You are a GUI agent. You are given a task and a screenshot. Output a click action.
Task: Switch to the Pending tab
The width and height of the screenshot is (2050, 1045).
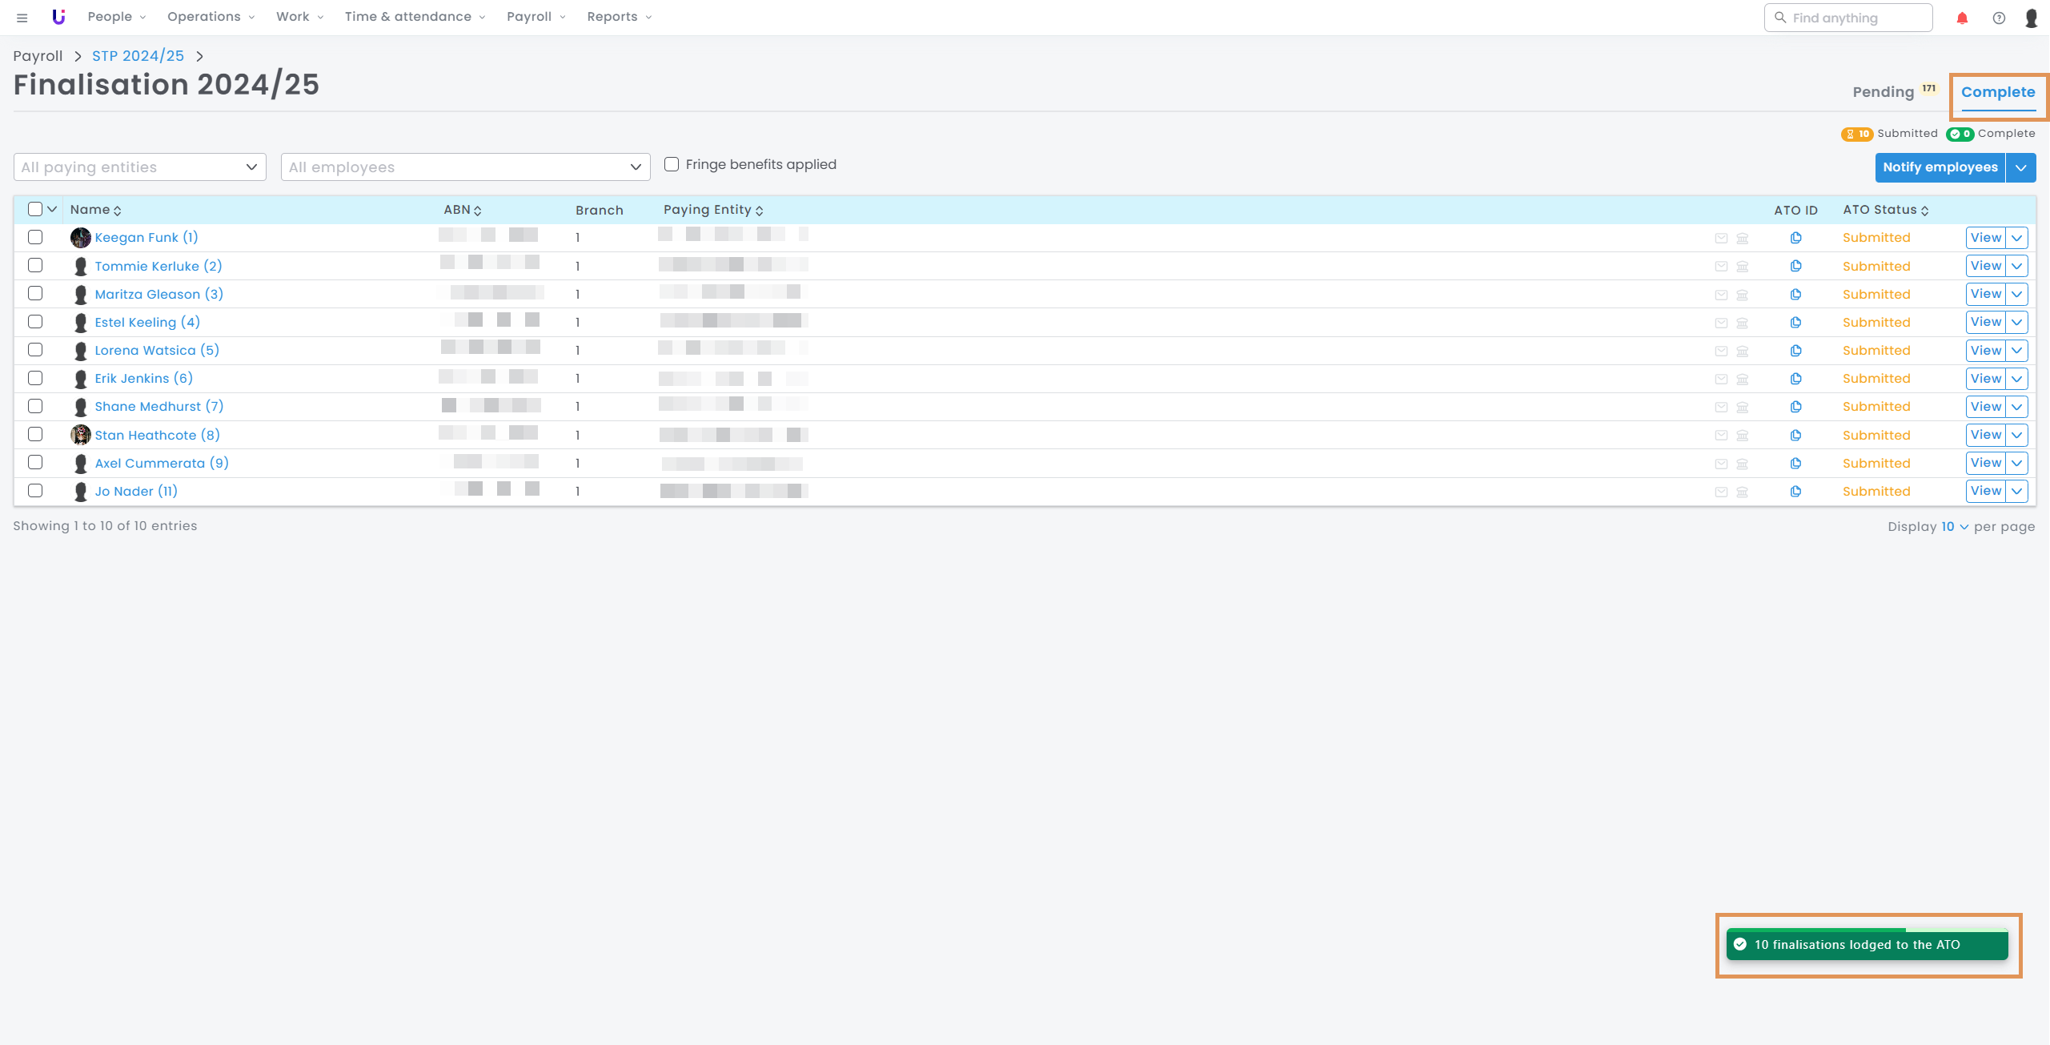pos(1883,92)
